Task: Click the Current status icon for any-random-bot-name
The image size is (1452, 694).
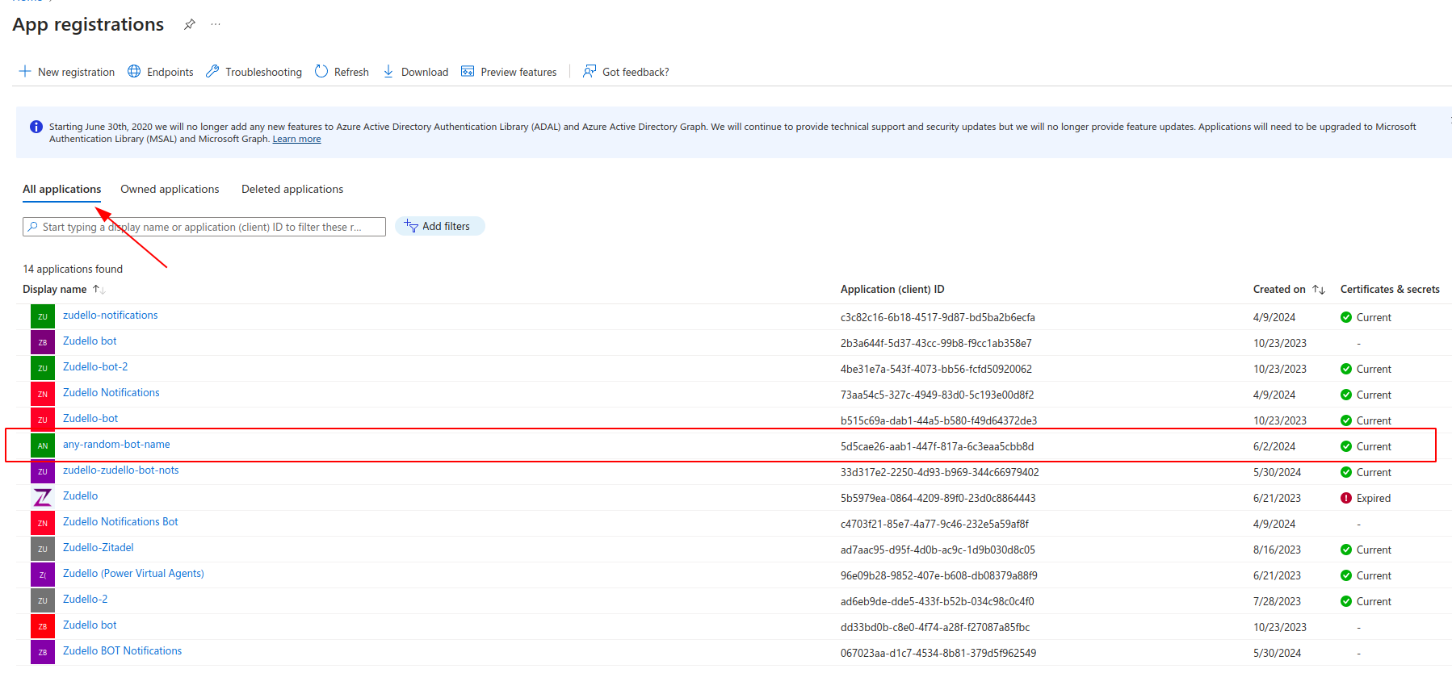Action: tap(1346, 446)
